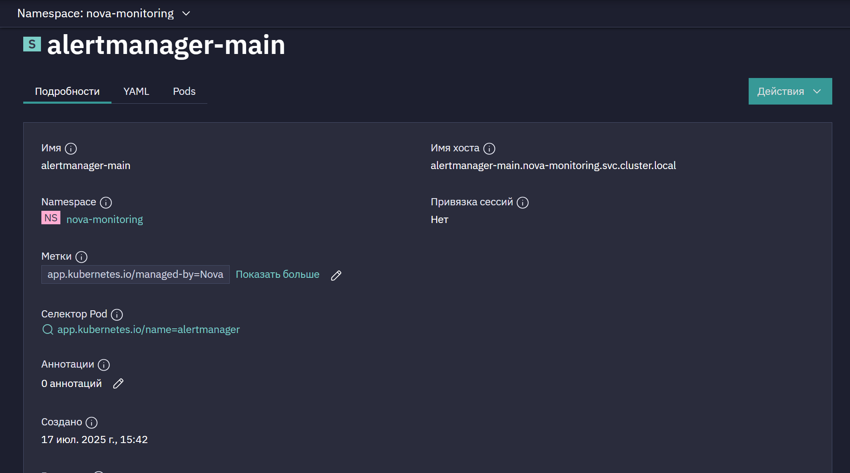Open the info tooltip for Метки
The width and height of the screenshot is (850, 473).
click(81, 257)
